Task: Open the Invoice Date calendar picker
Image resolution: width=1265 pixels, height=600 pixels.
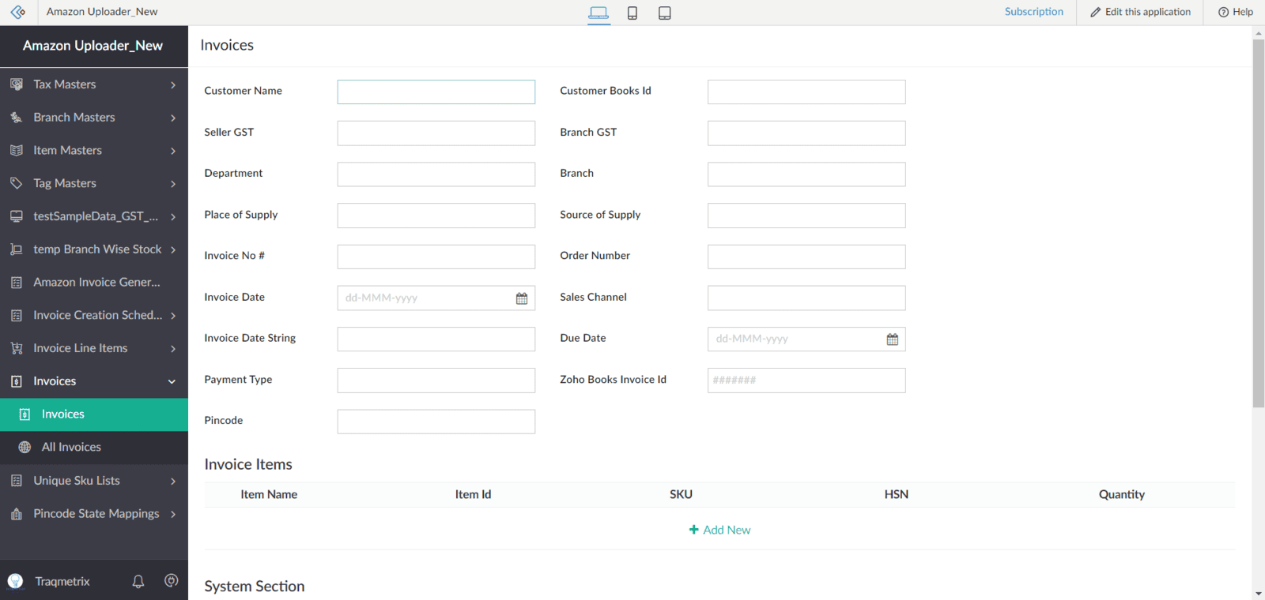Action: click(x=522, y=298)
